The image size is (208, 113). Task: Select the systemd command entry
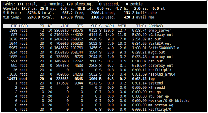pos(156,83)
